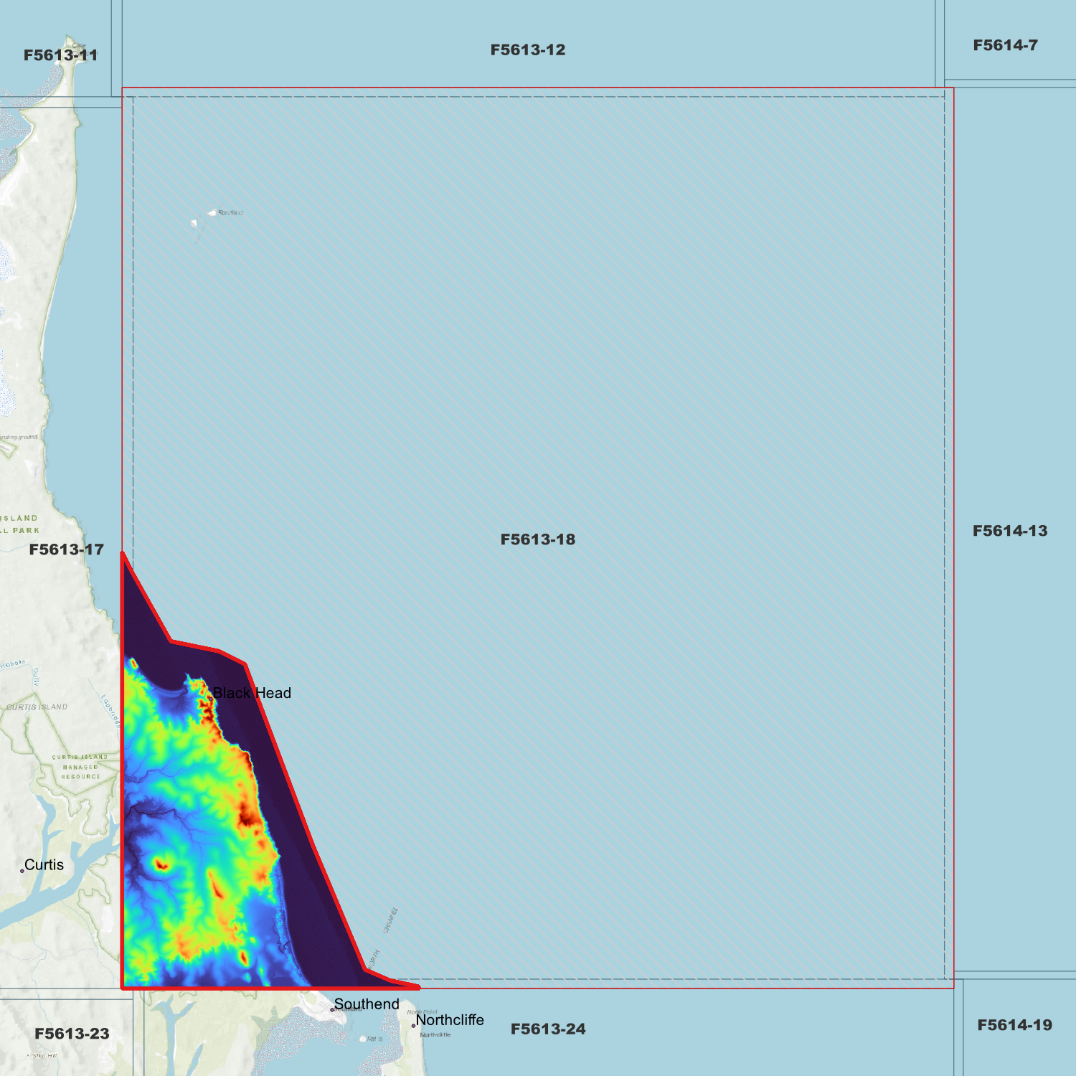Click the Southend place label
The width and height of the screenshot is (1076, 1076).
click(x=367, y=1004)
